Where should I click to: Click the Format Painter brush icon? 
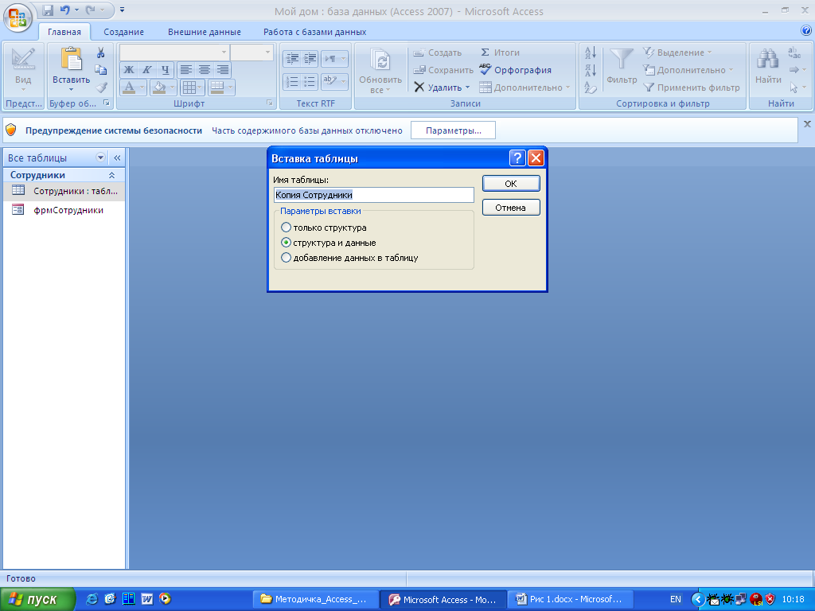click(x=101, y=88)
